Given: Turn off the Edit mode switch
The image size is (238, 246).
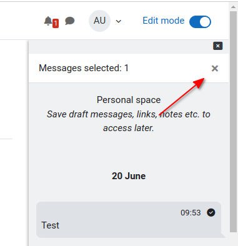Looking at the screenshot, I should (200, 22).
